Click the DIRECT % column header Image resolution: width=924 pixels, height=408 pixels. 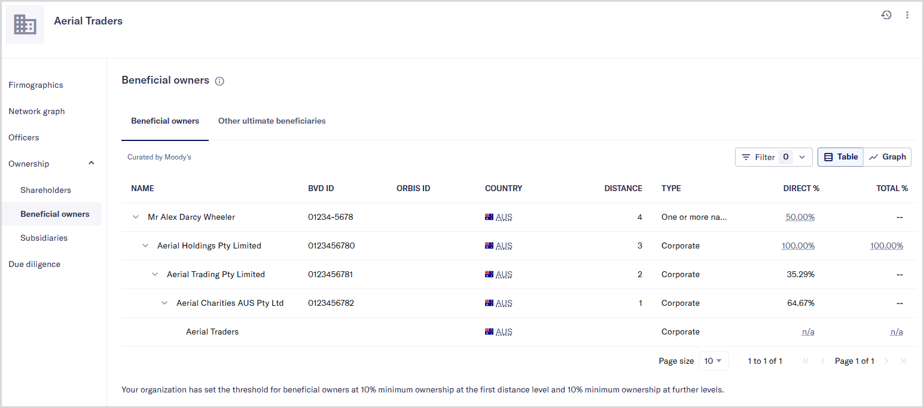pyautogui.click(x=801, y=188)
